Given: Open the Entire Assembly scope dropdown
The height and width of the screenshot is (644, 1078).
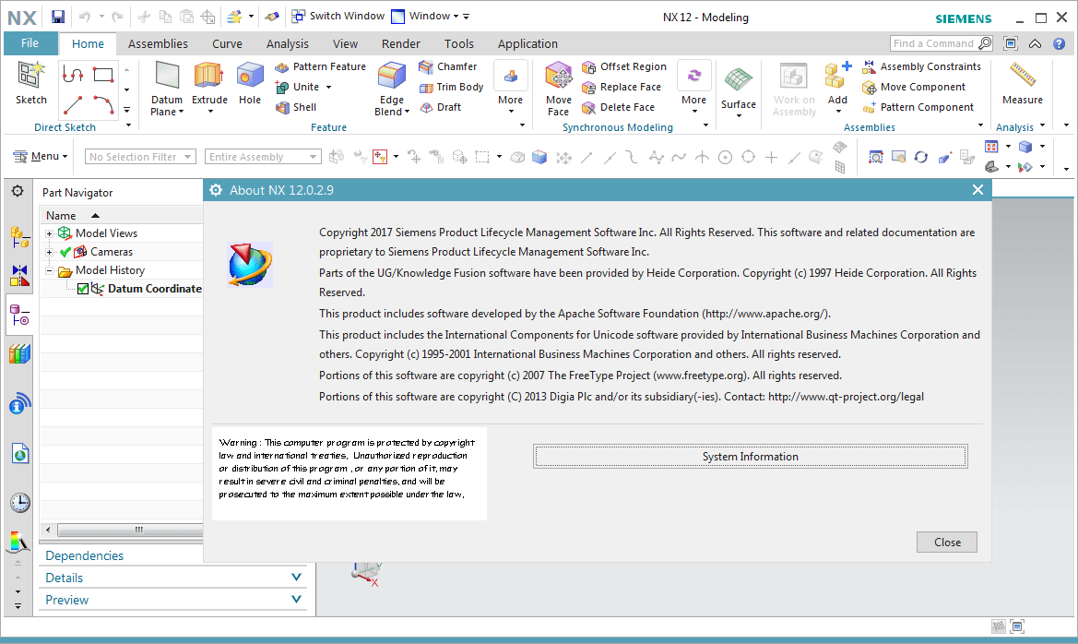Looking at the screenshot, I should click(264, 157).
